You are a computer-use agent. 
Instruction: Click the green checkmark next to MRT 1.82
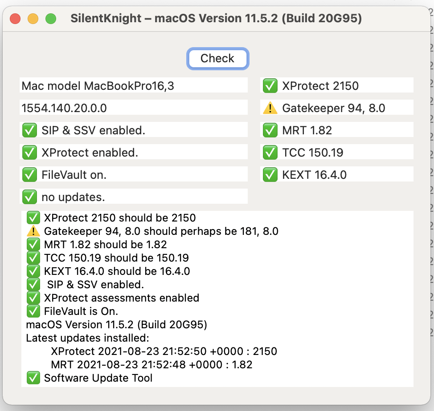(x=270, y=130)
